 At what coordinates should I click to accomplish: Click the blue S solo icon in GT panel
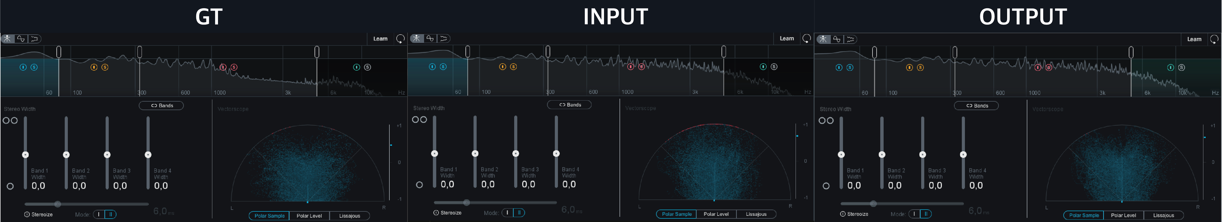tap(34, 67)
